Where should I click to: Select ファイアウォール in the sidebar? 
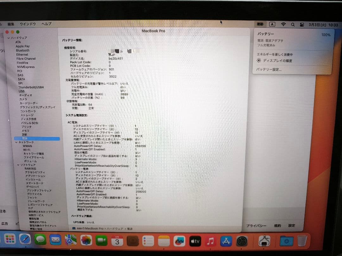34,157
